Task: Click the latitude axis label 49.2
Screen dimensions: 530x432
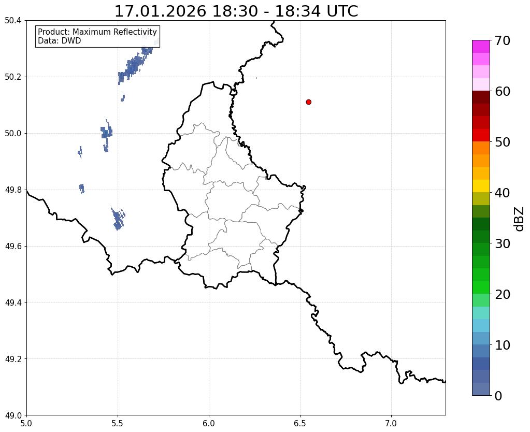Action: click(x=13, y=359)
